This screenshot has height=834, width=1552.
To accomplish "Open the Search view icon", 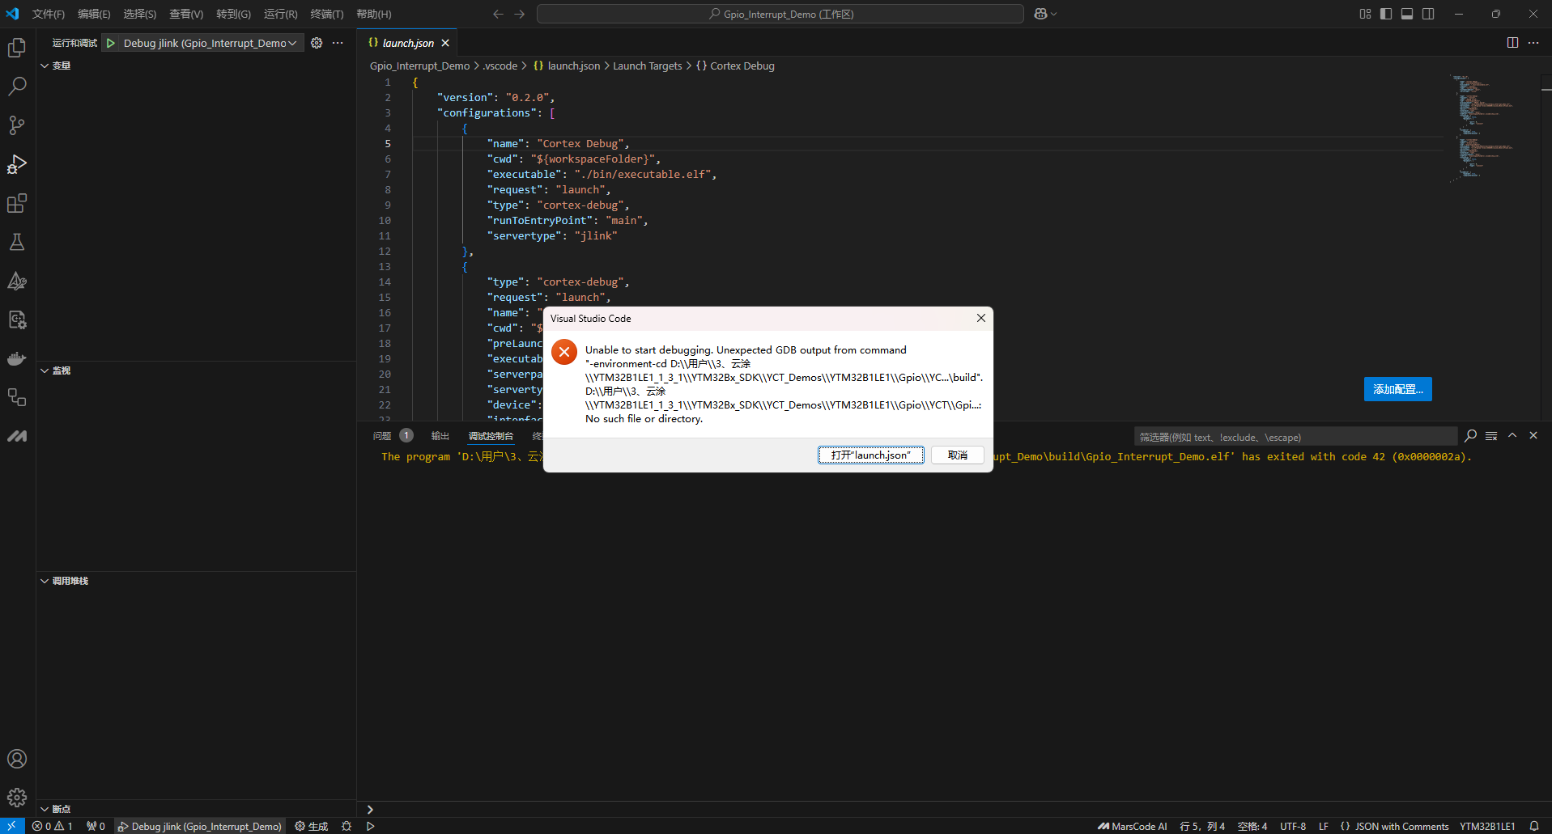I will [x=17, y=87].
